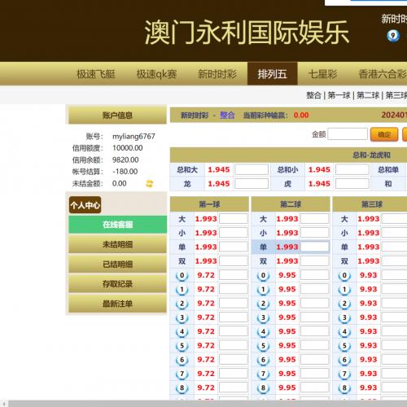The image size is (407, 407).
Task: Click the number 9 lottery ball in the header
Action: coord(393,36)
